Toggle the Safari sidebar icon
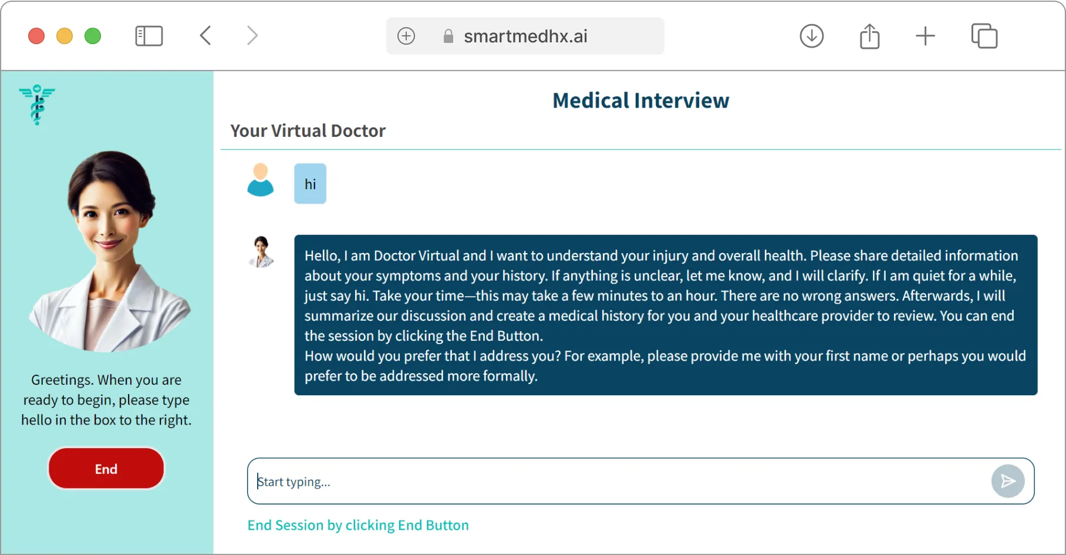1066x555 pixels. (149, 36)
